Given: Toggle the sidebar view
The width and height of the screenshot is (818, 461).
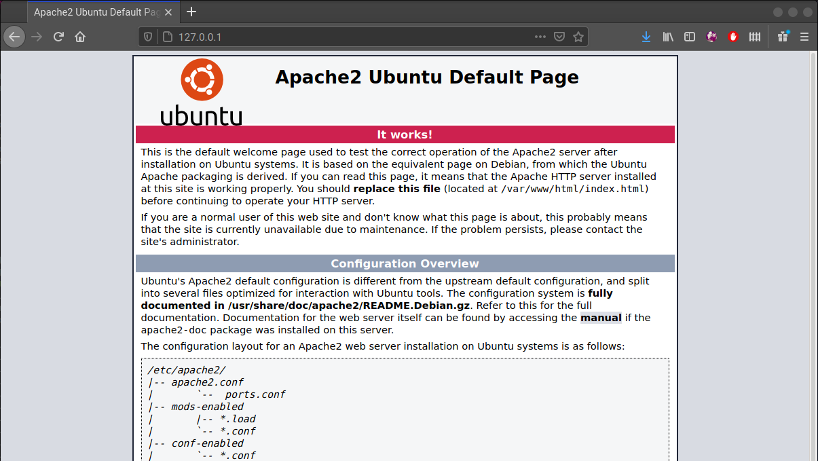Looking at the screenshot, I should pyautogui.click(x=690, y=37).
